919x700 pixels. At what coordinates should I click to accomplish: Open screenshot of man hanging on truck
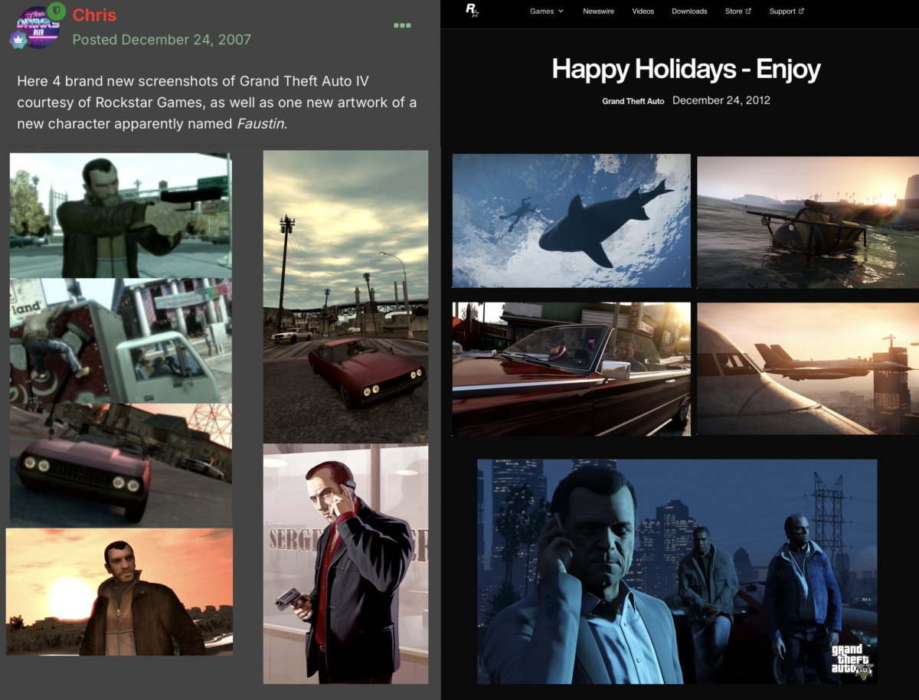click(x=120, y=341)
